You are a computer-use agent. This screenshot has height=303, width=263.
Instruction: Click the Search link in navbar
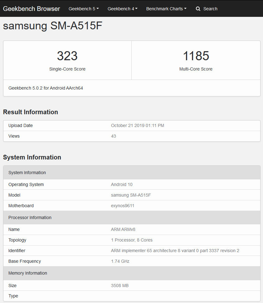[x=210, y=9]
